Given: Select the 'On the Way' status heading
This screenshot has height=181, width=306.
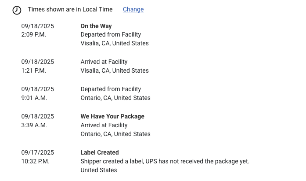Looking at the screenshot, I should (96, 26).
